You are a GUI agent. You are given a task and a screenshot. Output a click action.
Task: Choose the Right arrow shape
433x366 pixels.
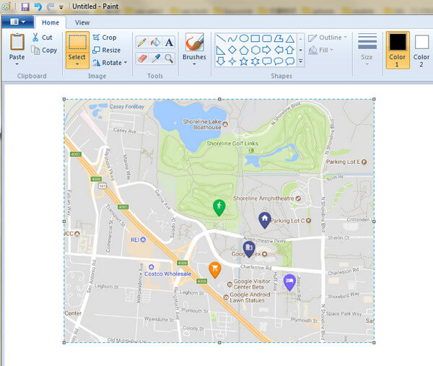(267, 50)
